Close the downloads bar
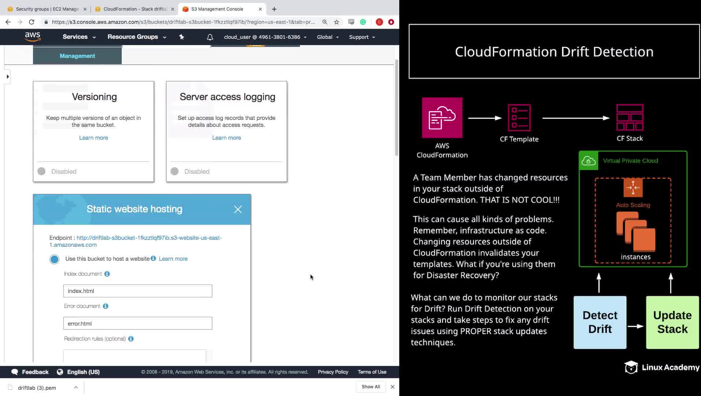 [x=393, y=387]
